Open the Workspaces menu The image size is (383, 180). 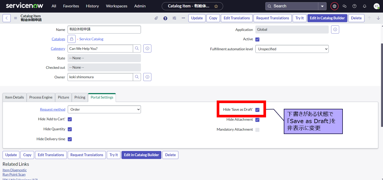click(117, 6)
